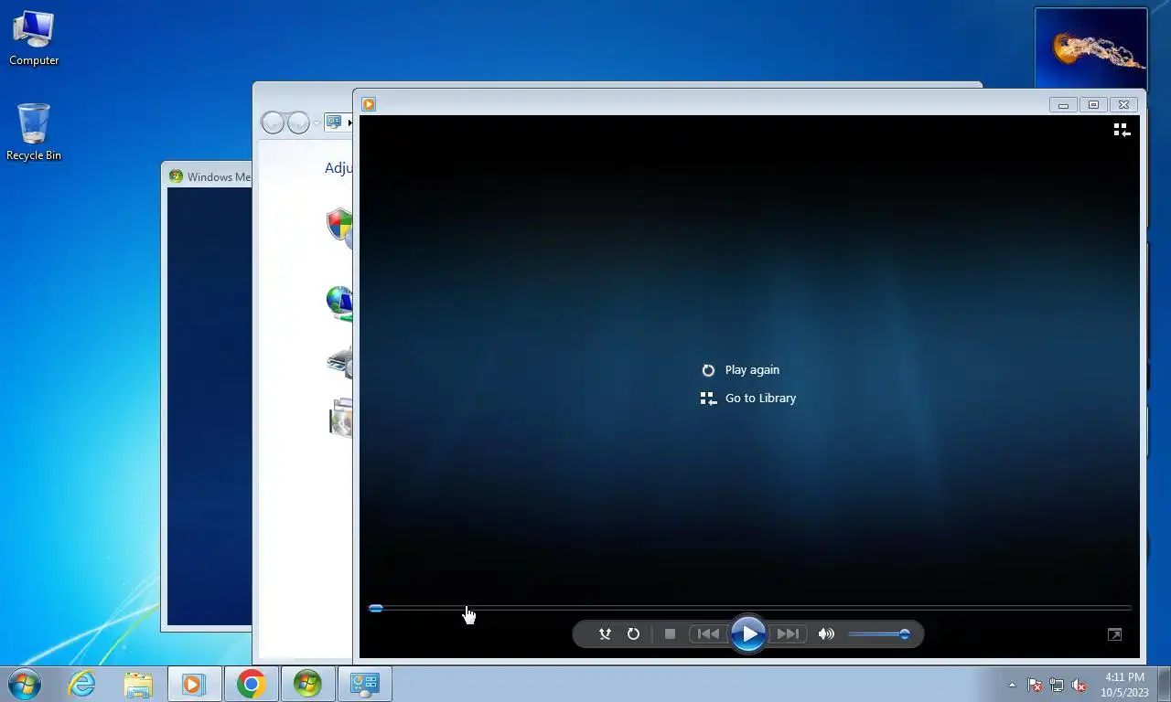Open Google Chrome from the taskbar
The height and width of the screenshot is (702, 1171).
[251, 684]
